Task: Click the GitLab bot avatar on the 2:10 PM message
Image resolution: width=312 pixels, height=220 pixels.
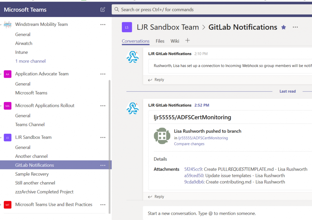Action: [x=132, y=57]
